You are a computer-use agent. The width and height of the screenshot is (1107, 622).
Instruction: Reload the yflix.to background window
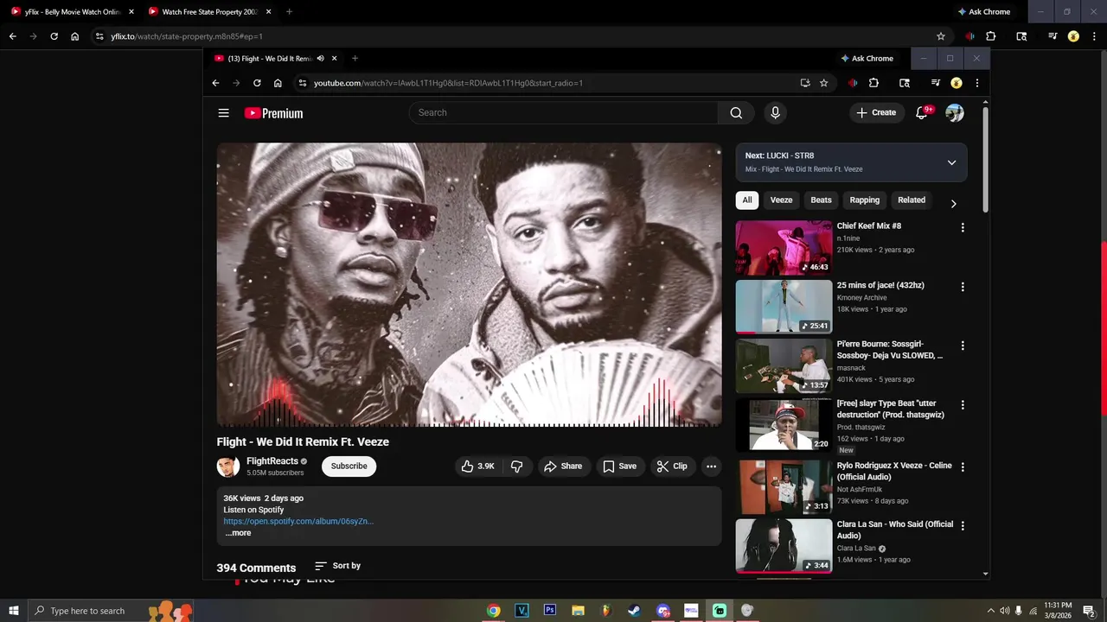(x=54, y=36)
